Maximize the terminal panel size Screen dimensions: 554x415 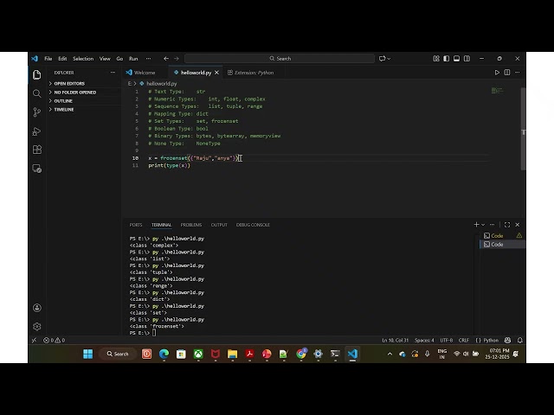point(507,225)
